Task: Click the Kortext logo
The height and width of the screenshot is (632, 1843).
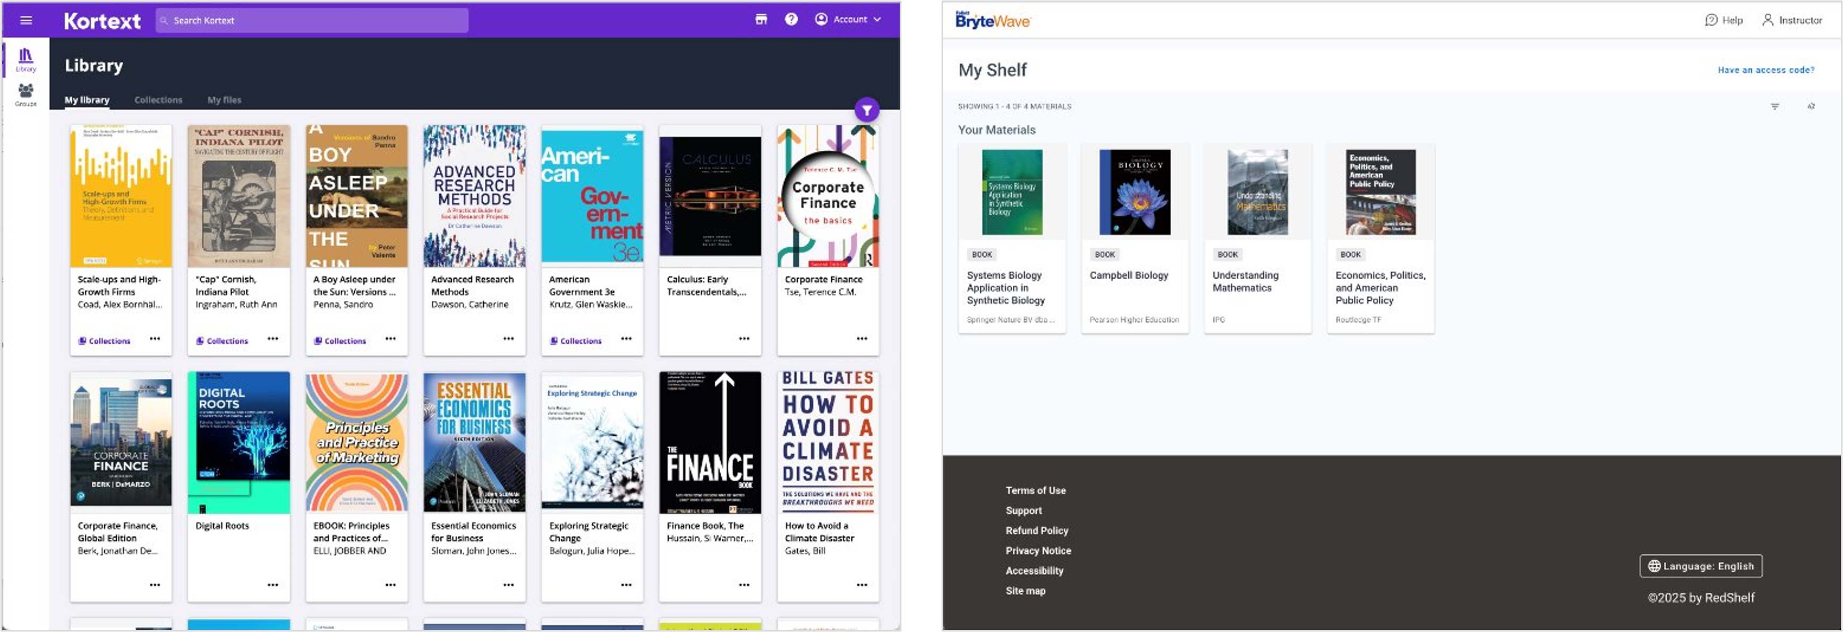Action: [x=103, y=21]
